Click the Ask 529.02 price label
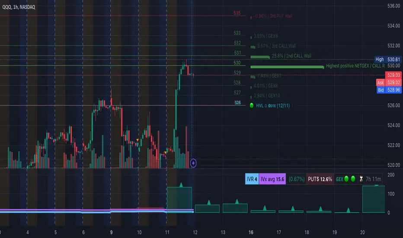The width and height of the screenshot is (403, 238). [389, 83]
